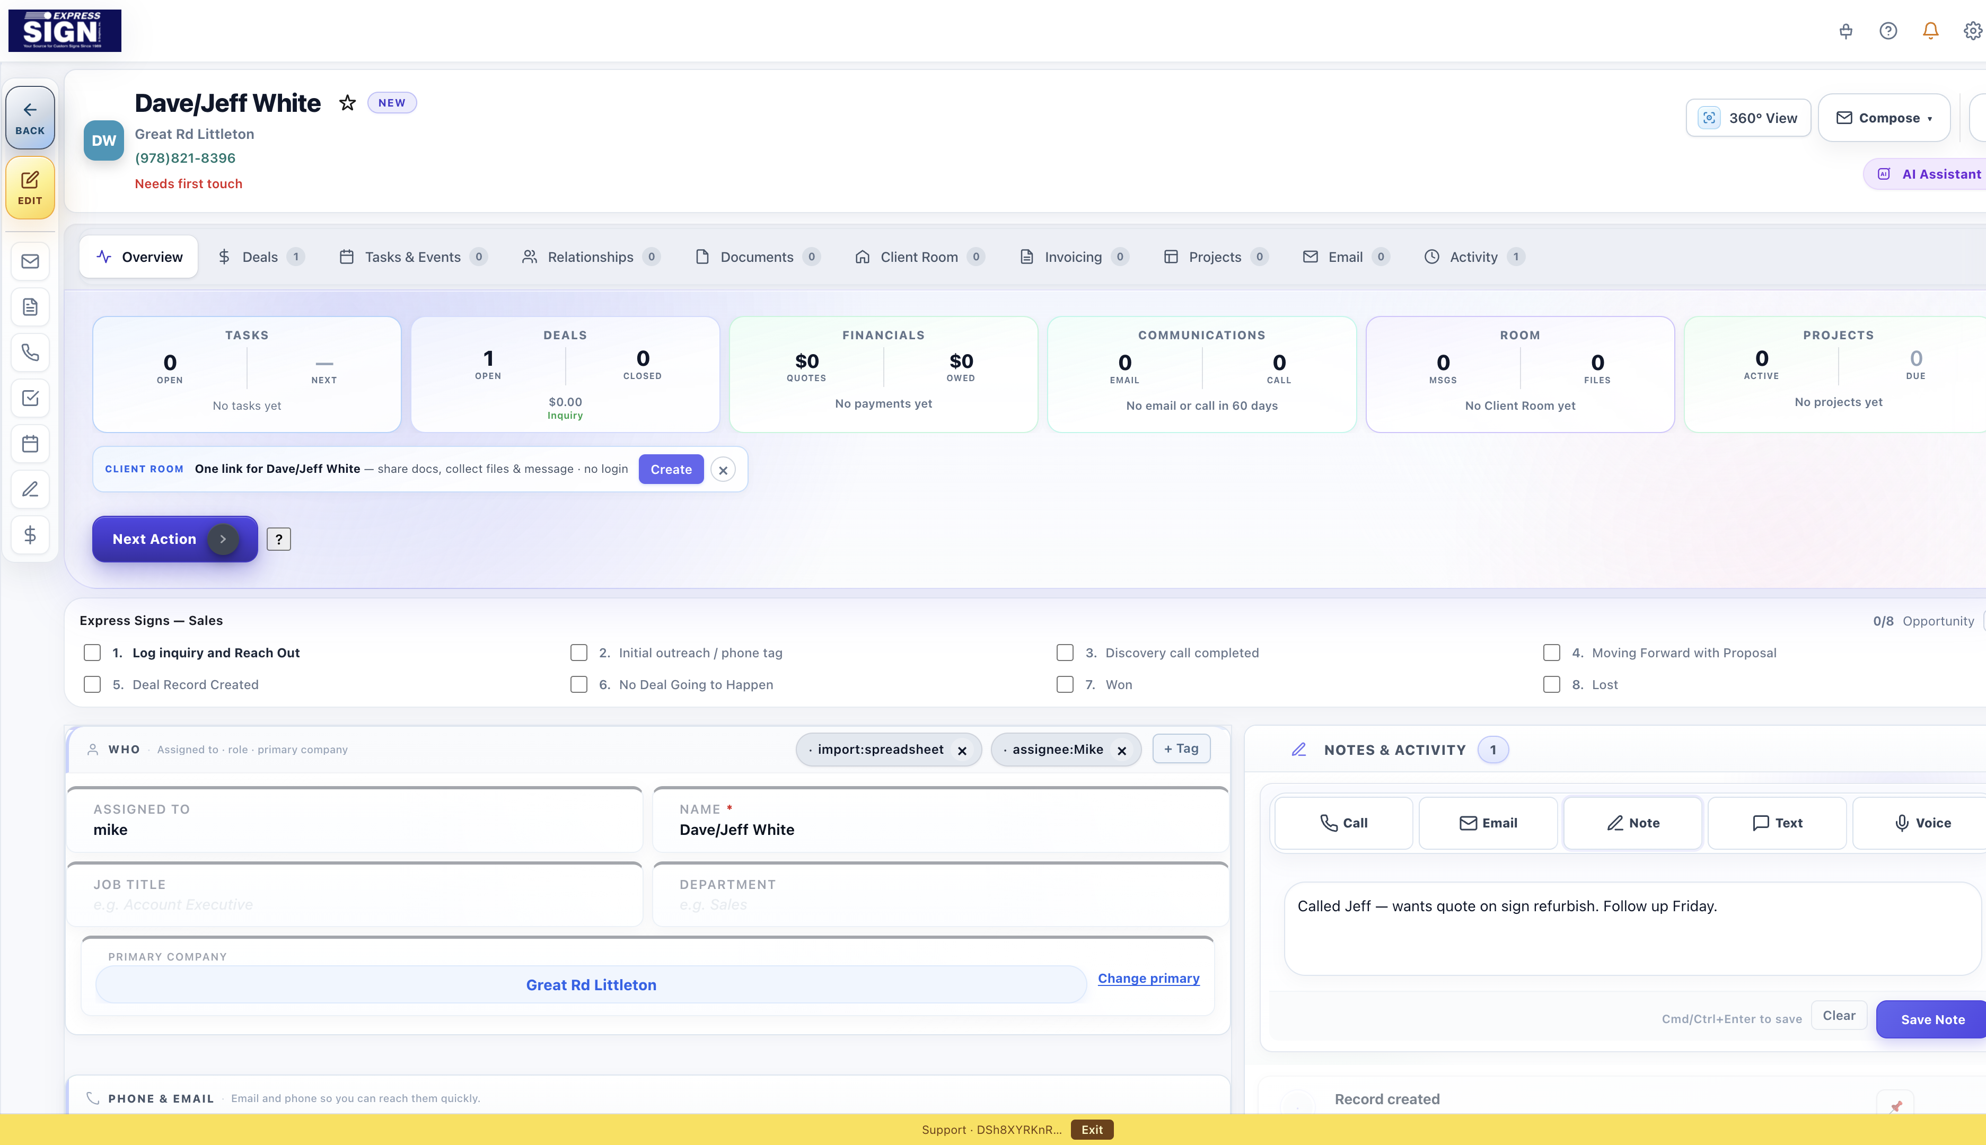The image size is (1986, 1145).
Task: Open the Email tab
Action: click(1346, 257)
